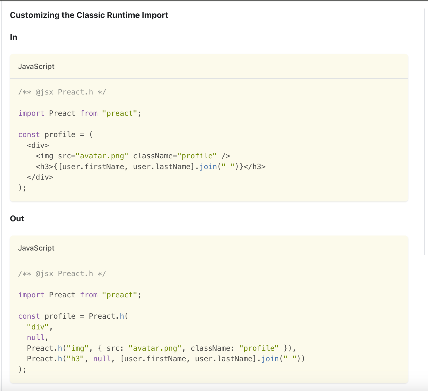Click the "Out" section heading
This screenshot has width=428, height=391.
pyautogui.click(x=17, y=218)
